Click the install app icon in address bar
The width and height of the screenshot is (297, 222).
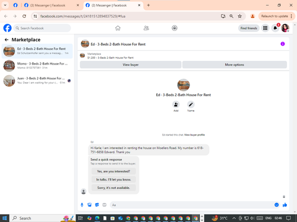tap(223, 16)
